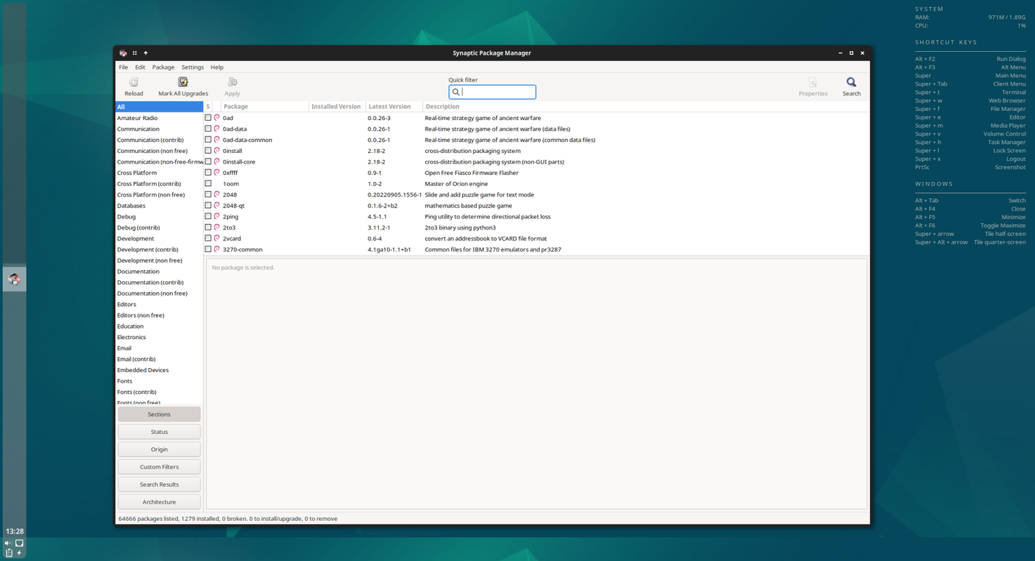Tick the checkbox for package 0ad
Screen dimensions: 1035x561
[208, 118]
